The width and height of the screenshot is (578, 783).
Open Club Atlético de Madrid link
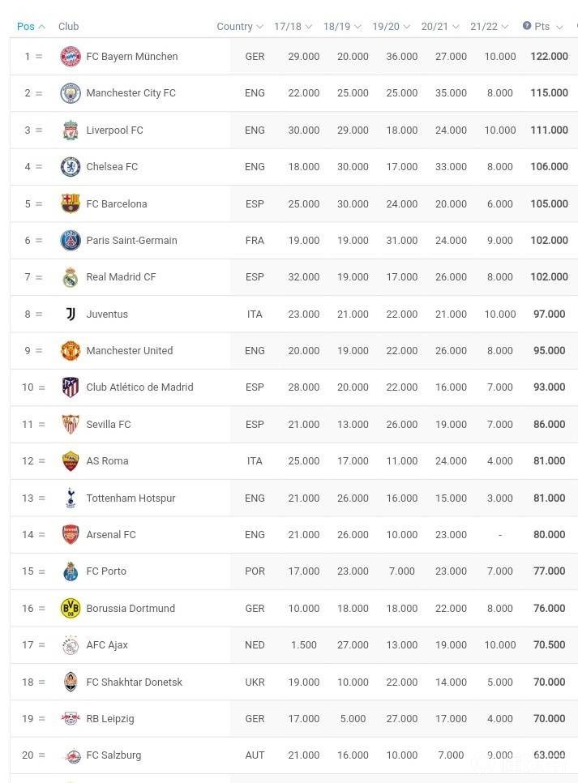(x=139, y=387)
